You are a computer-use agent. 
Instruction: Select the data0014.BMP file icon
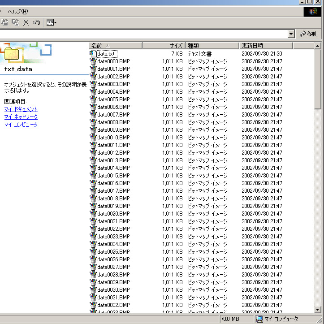click(x=93, y=168)
